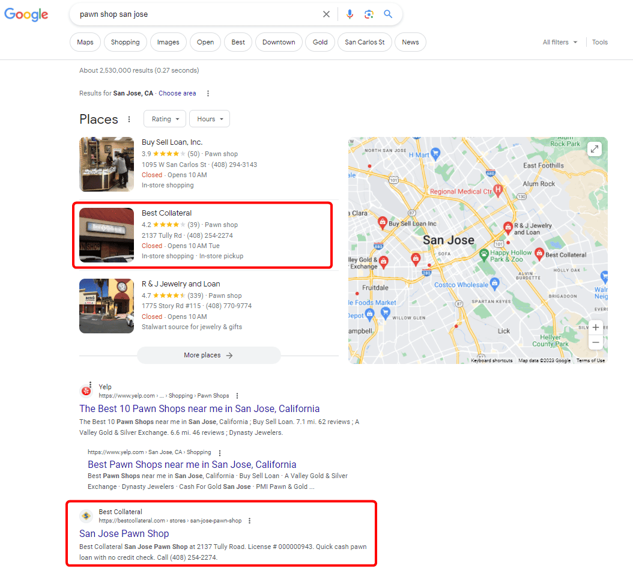Expand the map to fullscreen view
Image resolution: width=633 pixels, height=570 pixels.
[x=594, y=148]
